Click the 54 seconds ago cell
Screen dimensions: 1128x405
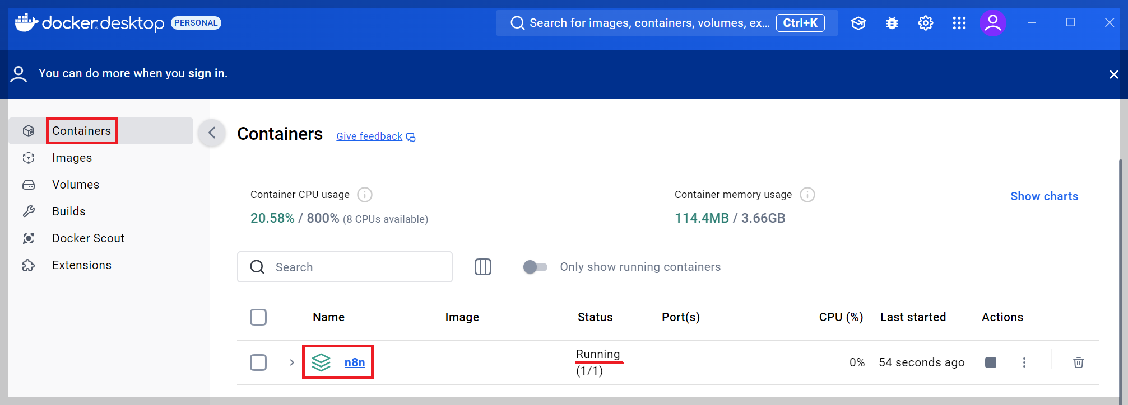click(922, 362)
